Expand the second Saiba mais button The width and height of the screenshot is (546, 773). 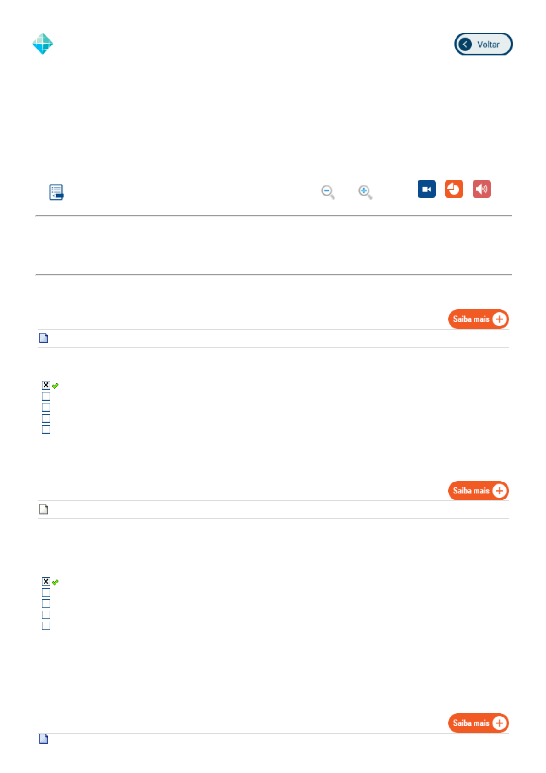click(478, 491)
